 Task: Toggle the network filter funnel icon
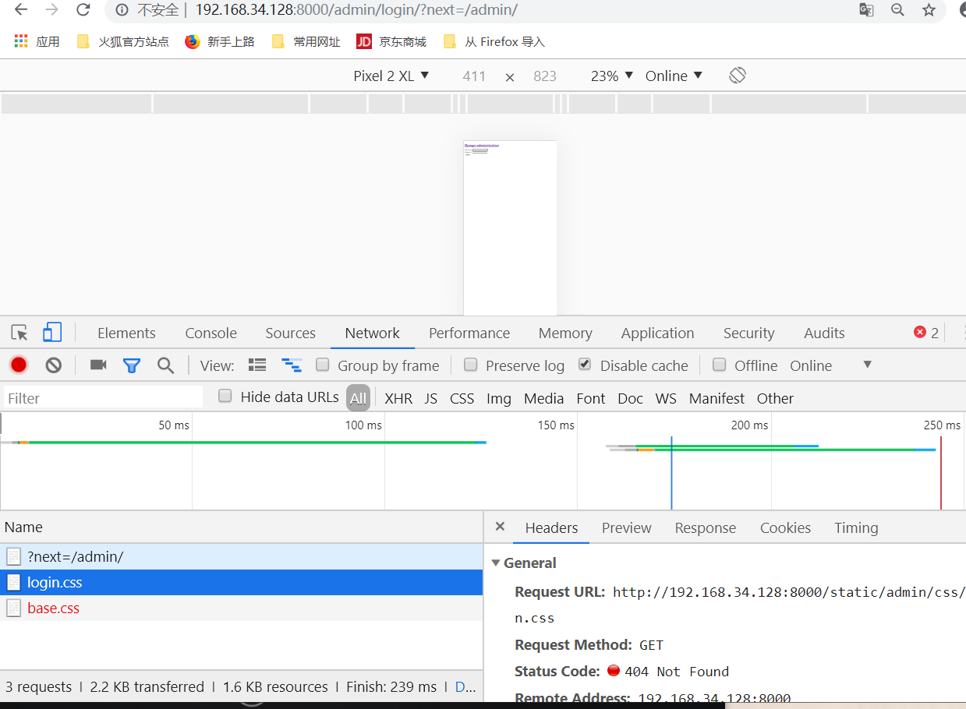(132, 365)
